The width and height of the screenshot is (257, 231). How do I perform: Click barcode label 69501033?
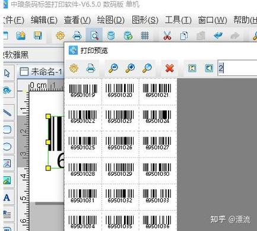click(x=157, y=196)
